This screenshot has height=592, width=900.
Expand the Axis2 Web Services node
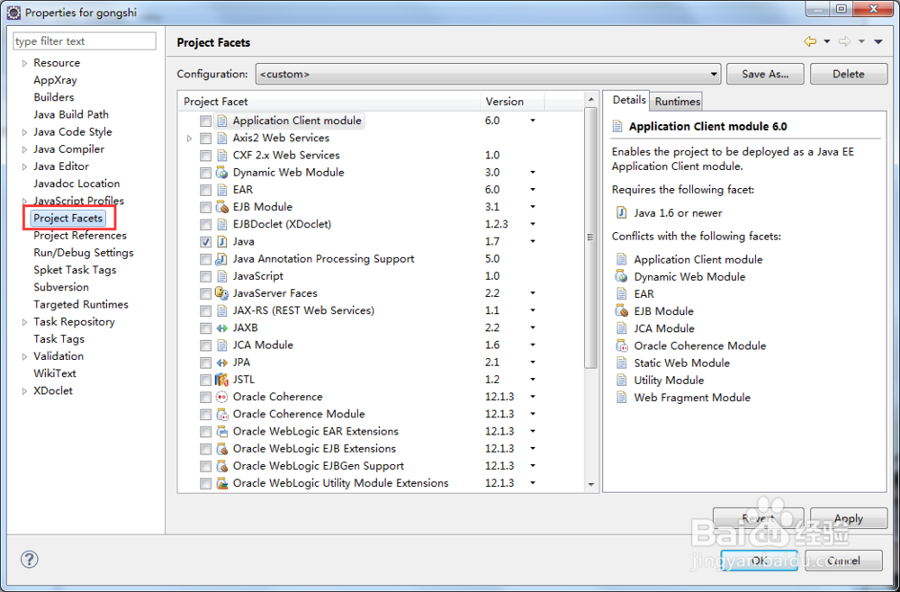pyautogui.click(x=189, y=139)
